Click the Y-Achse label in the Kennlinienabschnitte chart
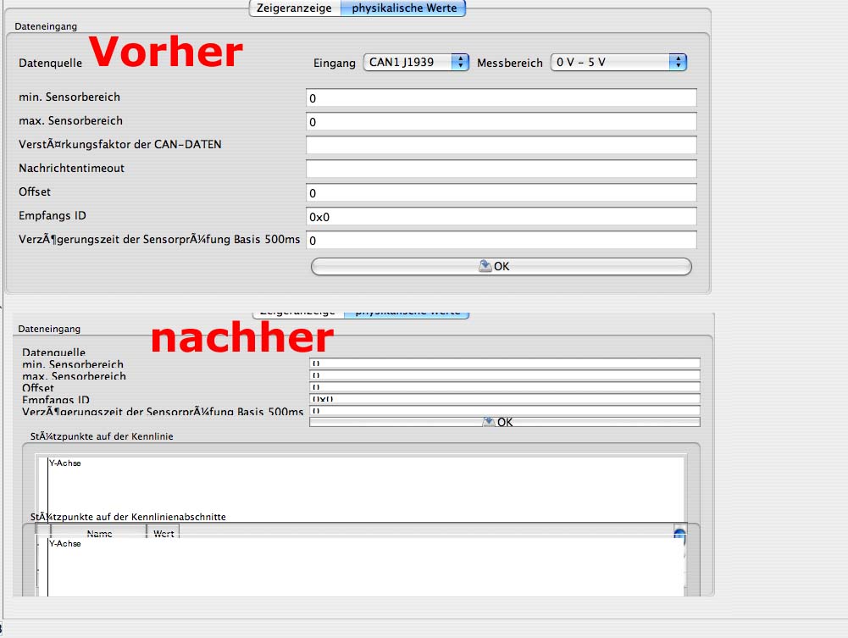This screenshot has width=848, height=638. tap(65, 544)
